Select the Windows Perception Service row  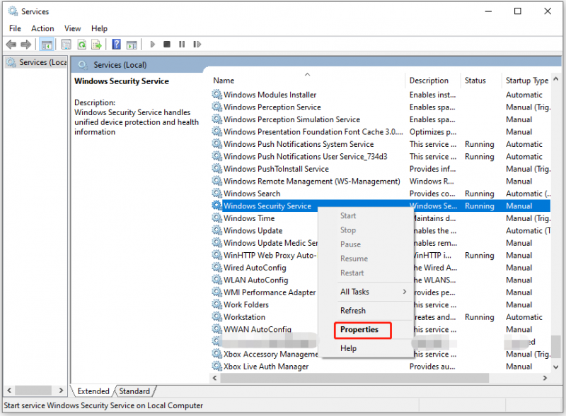point(381,107)
